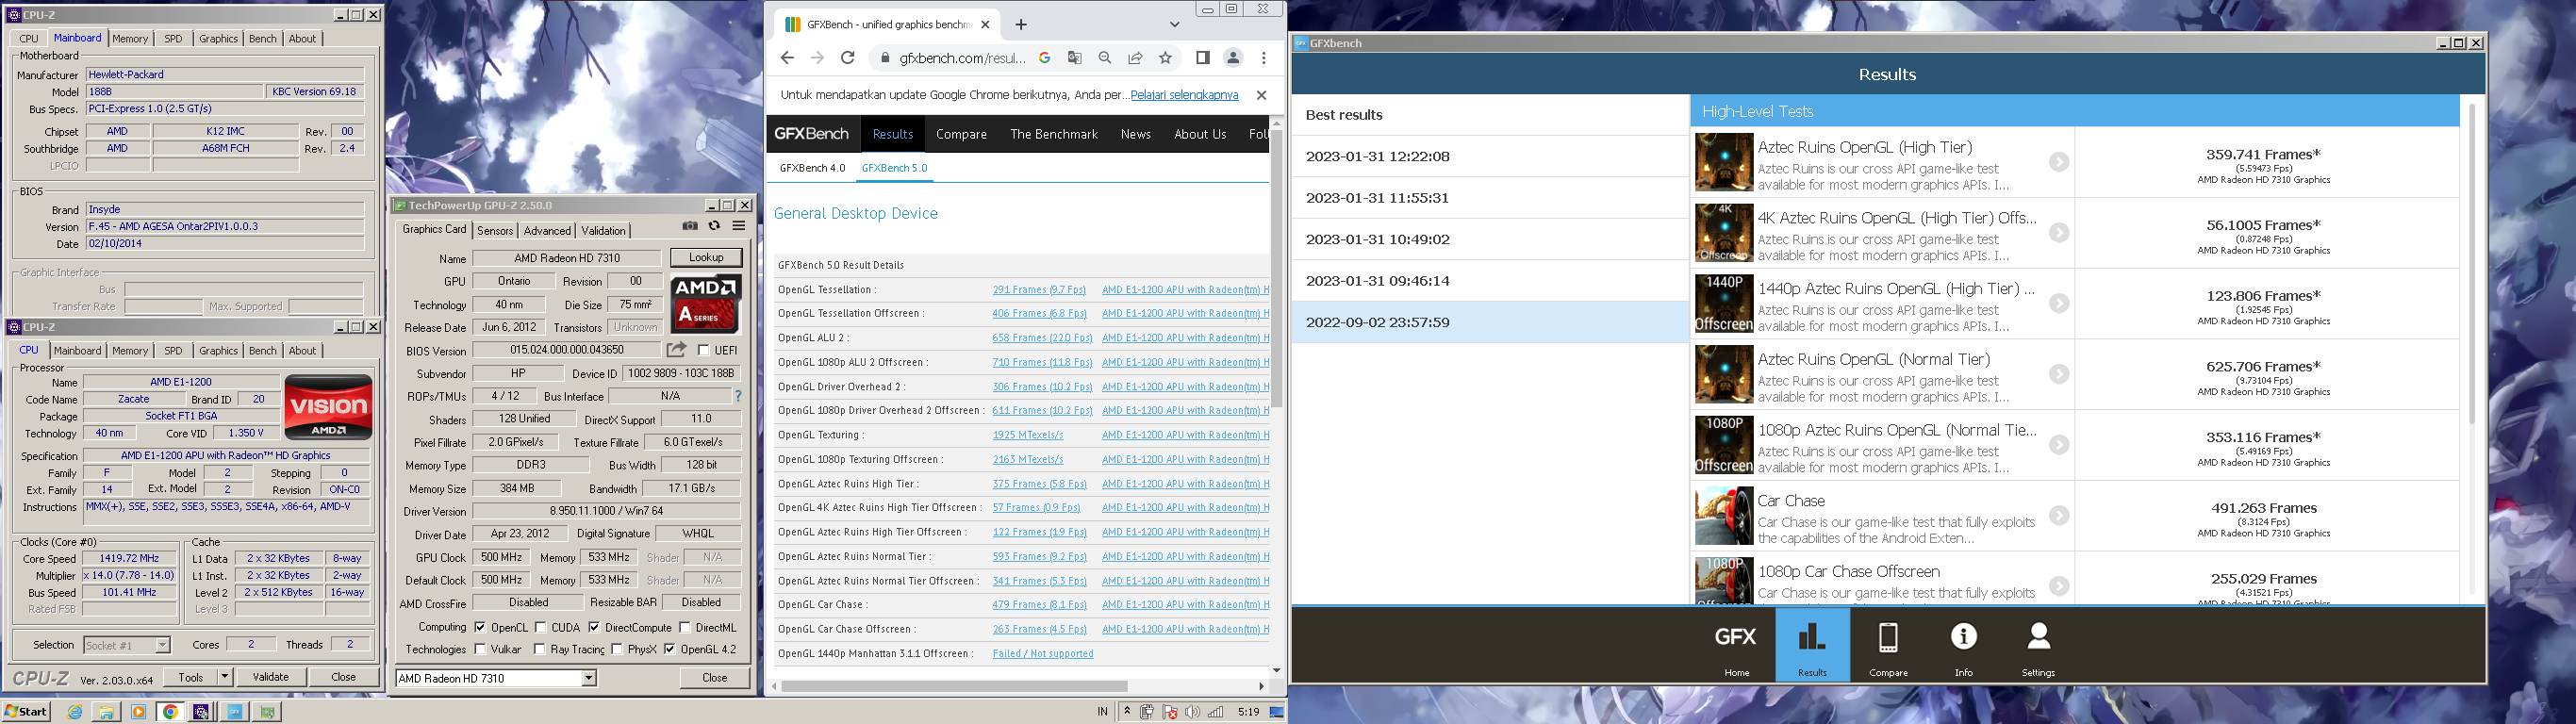Open Chrome's side panel icon

click(x=1203, y=58)
